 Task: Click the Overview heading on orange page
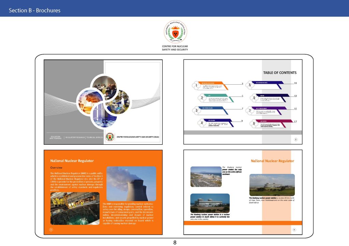(x=56, y=168)
